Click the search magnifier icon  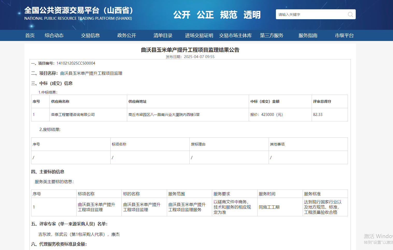(350, 15)
